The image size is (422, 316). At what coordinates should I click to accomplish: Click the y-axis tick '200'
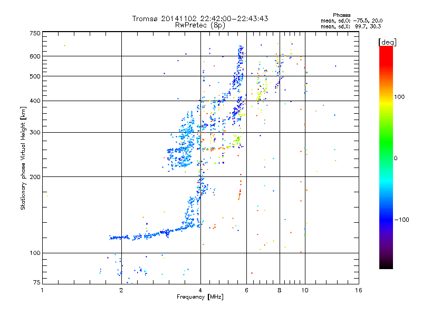click(x=35, y=177)
